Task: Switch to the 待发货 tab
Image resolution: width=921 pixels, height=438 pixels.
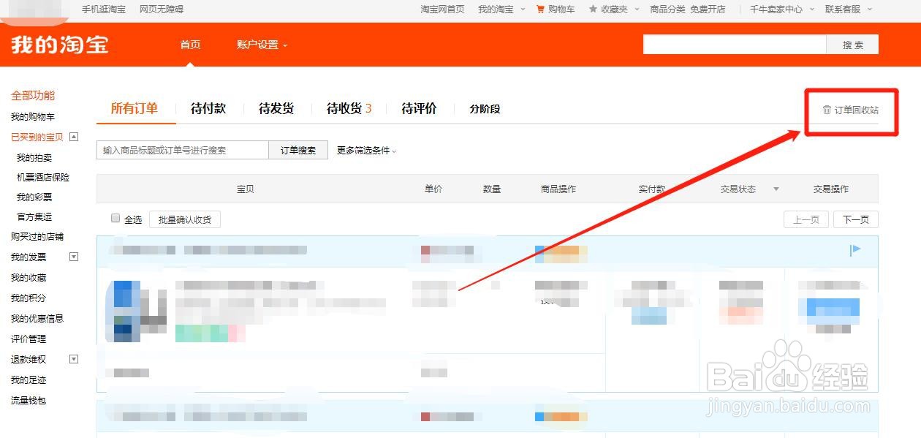Action: click(x=276, y=108)
